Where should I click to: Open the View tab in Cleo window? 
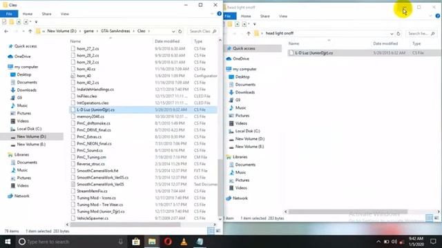coord(64,14)
